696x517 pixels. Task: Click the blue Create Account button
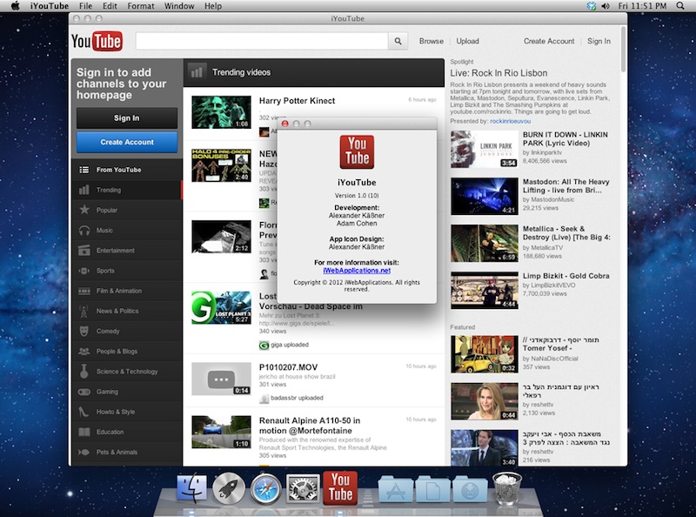pyautogui.click(x=127, y=142)
